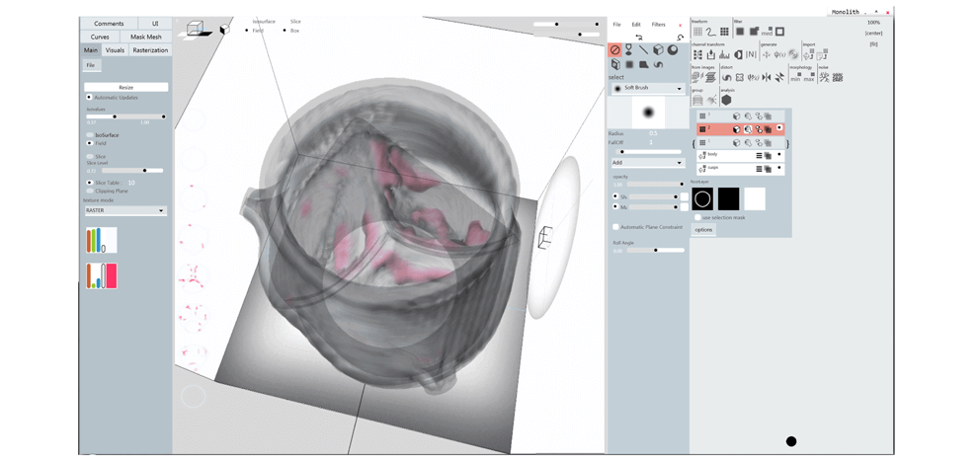Choose the blurred square tool
Viewport: 978px width, 462px height.
(x=629, y=64)
